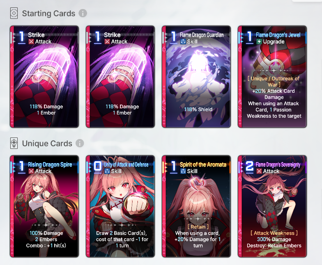Click the info icon beside Starting Cards

click(83, 13)
